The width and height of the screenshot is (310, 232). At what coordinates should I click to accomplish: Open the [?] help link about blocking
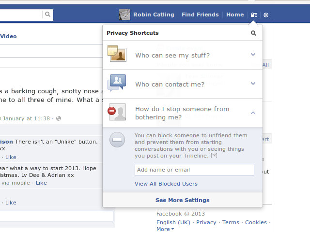click(x=214, y=156)
